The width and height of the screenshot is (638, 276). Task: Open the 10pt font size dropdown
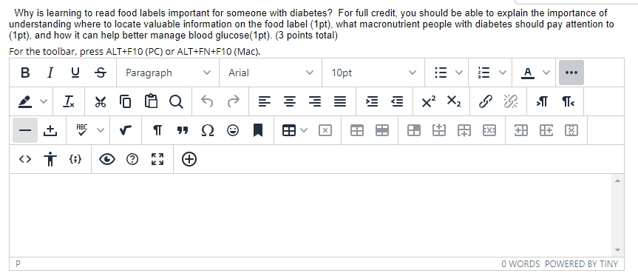click(x=373, y=73)
